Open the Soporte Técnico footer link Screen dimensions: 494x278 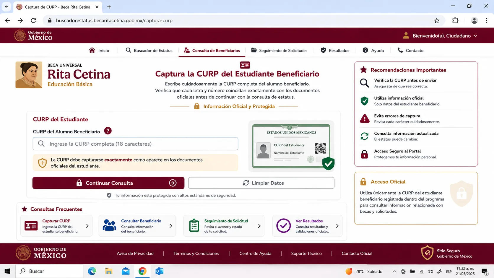306,253
